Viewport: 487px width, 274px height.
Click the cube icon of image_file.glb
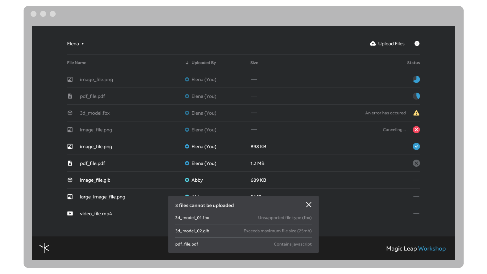click(70, 180)
